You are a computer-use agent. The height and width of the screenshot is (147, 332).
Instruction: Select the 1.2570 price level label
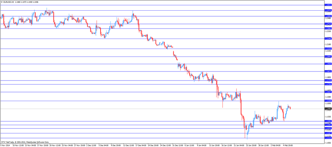click(x=328, y=10)
